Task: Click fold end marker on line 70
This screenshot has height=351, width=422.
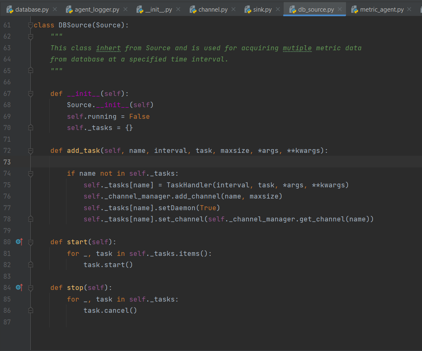Action: [31, 128]
